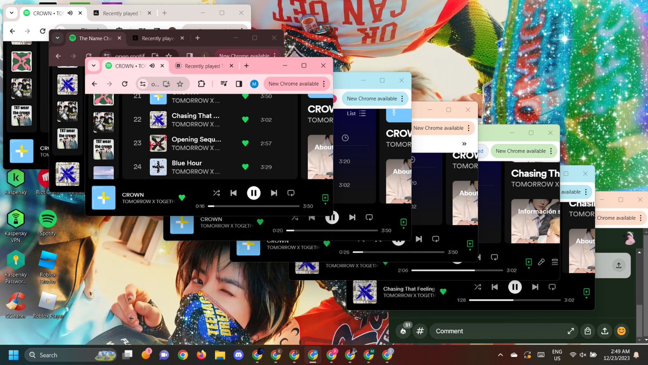The height and width of the screenshot is (365, 648).
Task: Reload the page in pink window
Action: [x=125, y=84]
